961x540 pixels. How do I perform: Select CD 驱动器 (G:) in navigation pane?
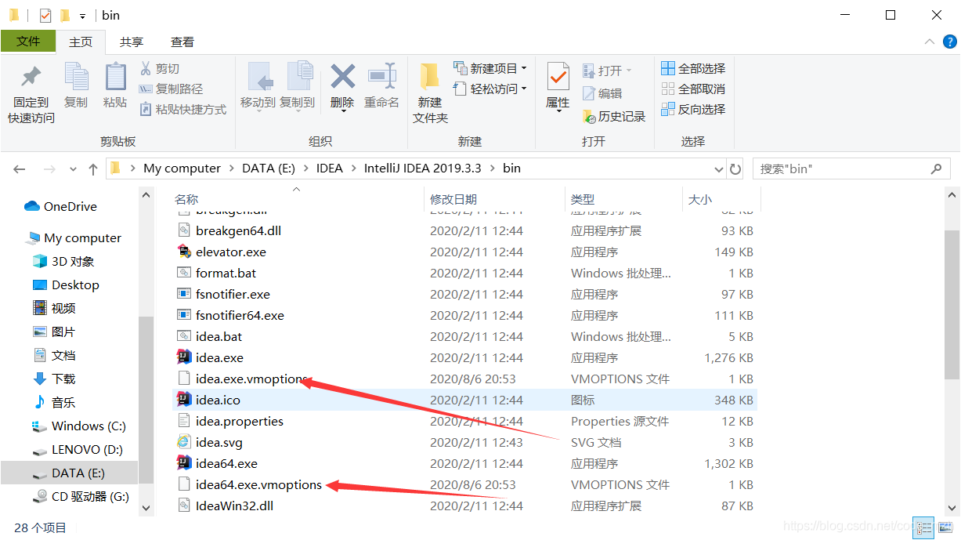(81, 497)
